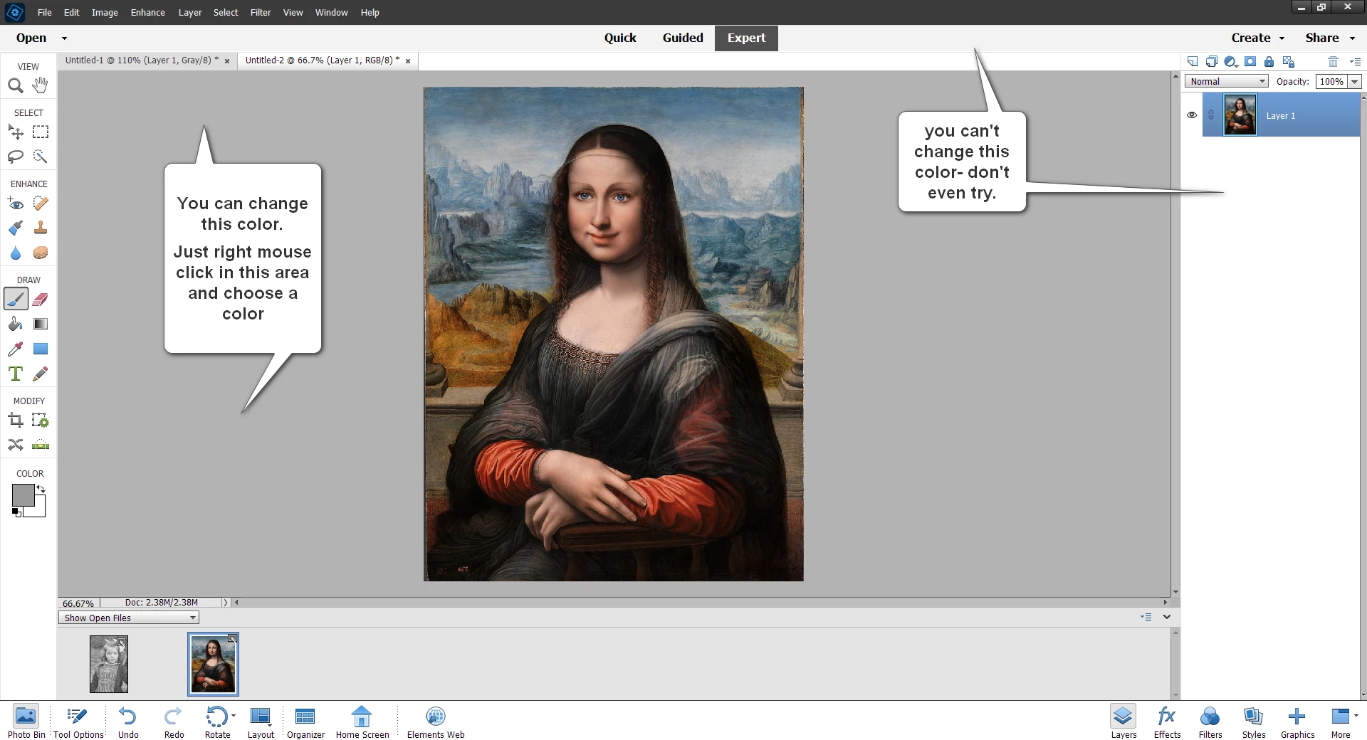Select the Straighten tool
The width and height of the screenshot is (1367, 740).
[41, 445]
